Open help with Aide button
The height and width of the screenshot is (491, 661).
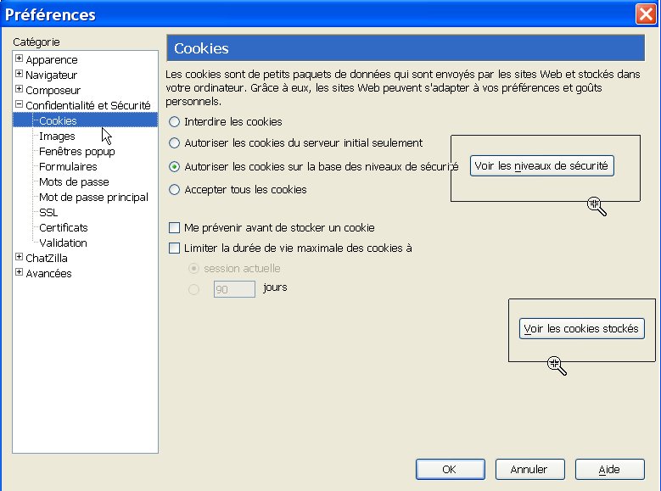click(609, 469)
